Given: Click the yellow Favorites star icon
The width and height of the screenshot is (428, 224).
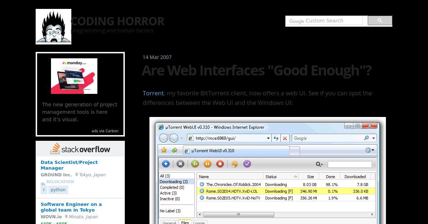Looking at the screenshot, I should tap(164, 150).
